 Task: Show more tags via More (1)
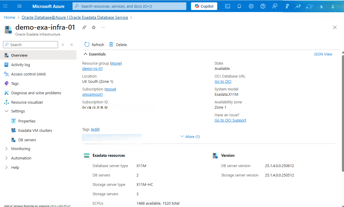pyautogui.click(x=190, y=136)
